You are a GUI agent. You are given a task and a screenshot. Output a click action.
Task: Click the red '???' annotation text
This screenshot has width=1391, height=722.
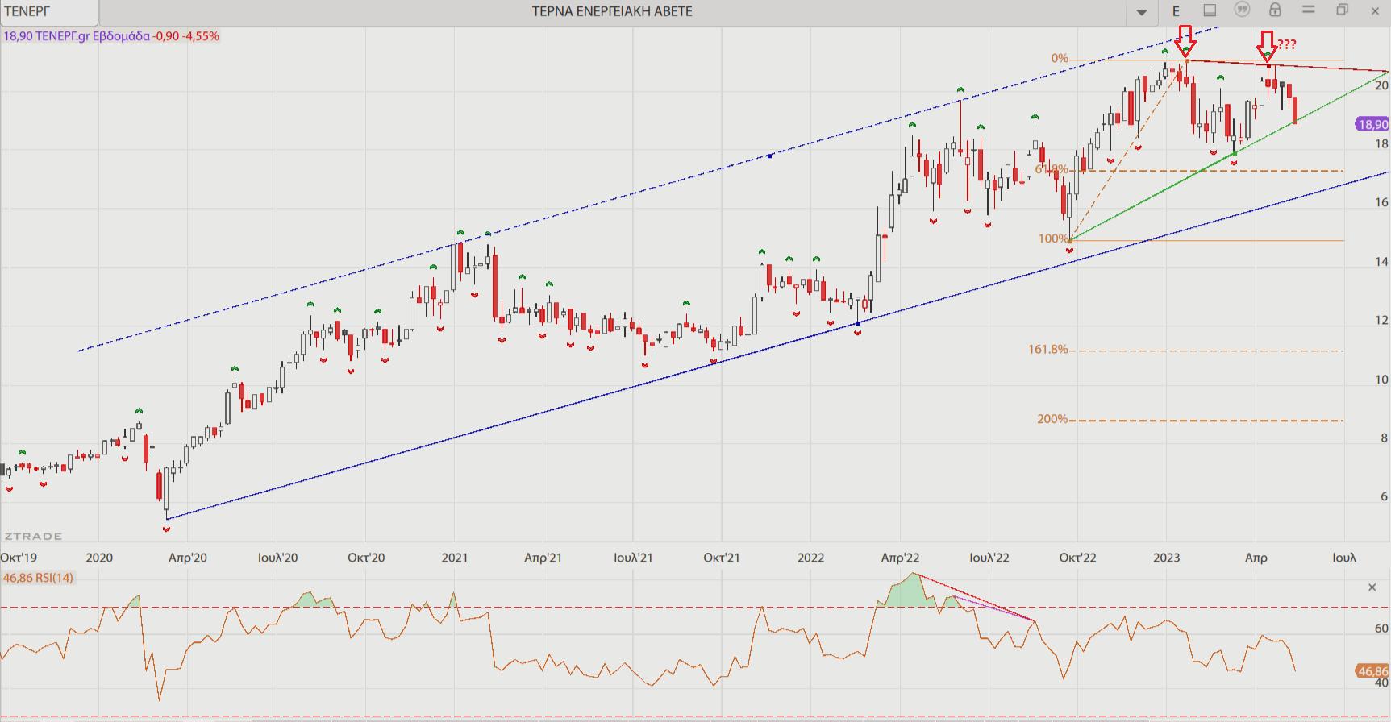[1287, 44]
